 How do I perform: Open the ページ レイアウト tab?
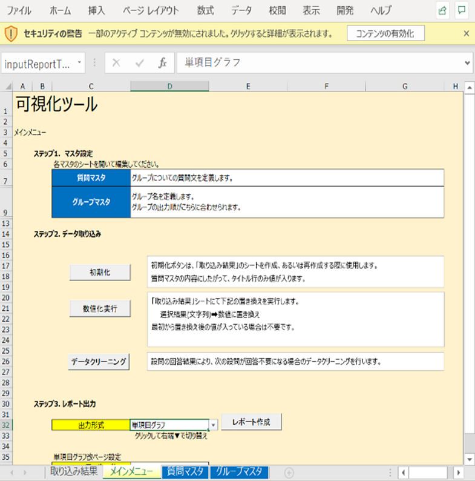tap(151, 10)
